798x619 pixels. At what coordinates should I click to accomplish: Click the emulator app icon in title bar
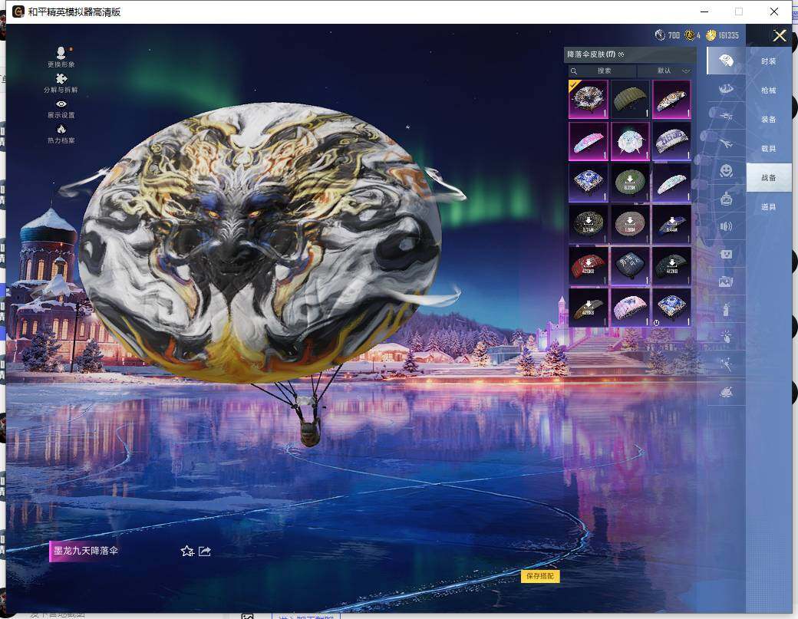pos(18,12)
